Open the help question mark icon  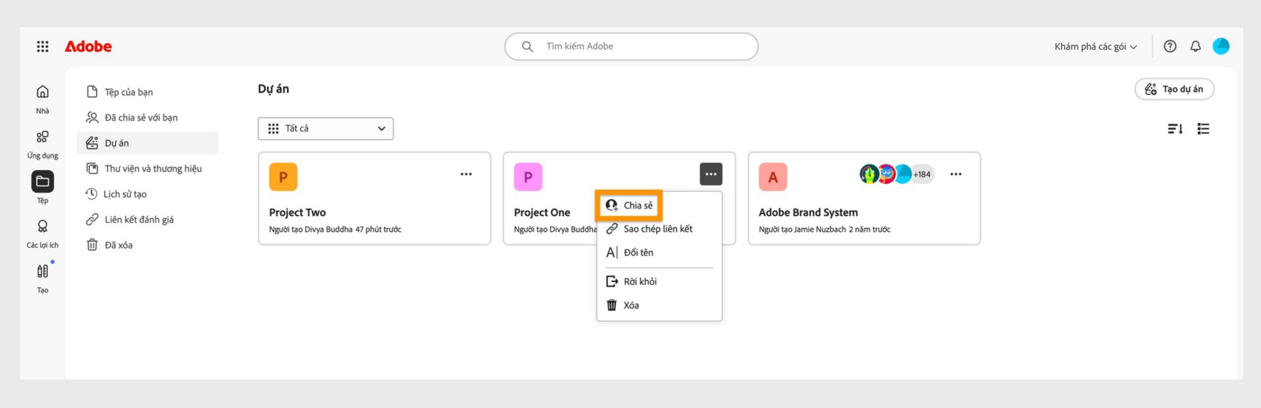coord(1170,47)
